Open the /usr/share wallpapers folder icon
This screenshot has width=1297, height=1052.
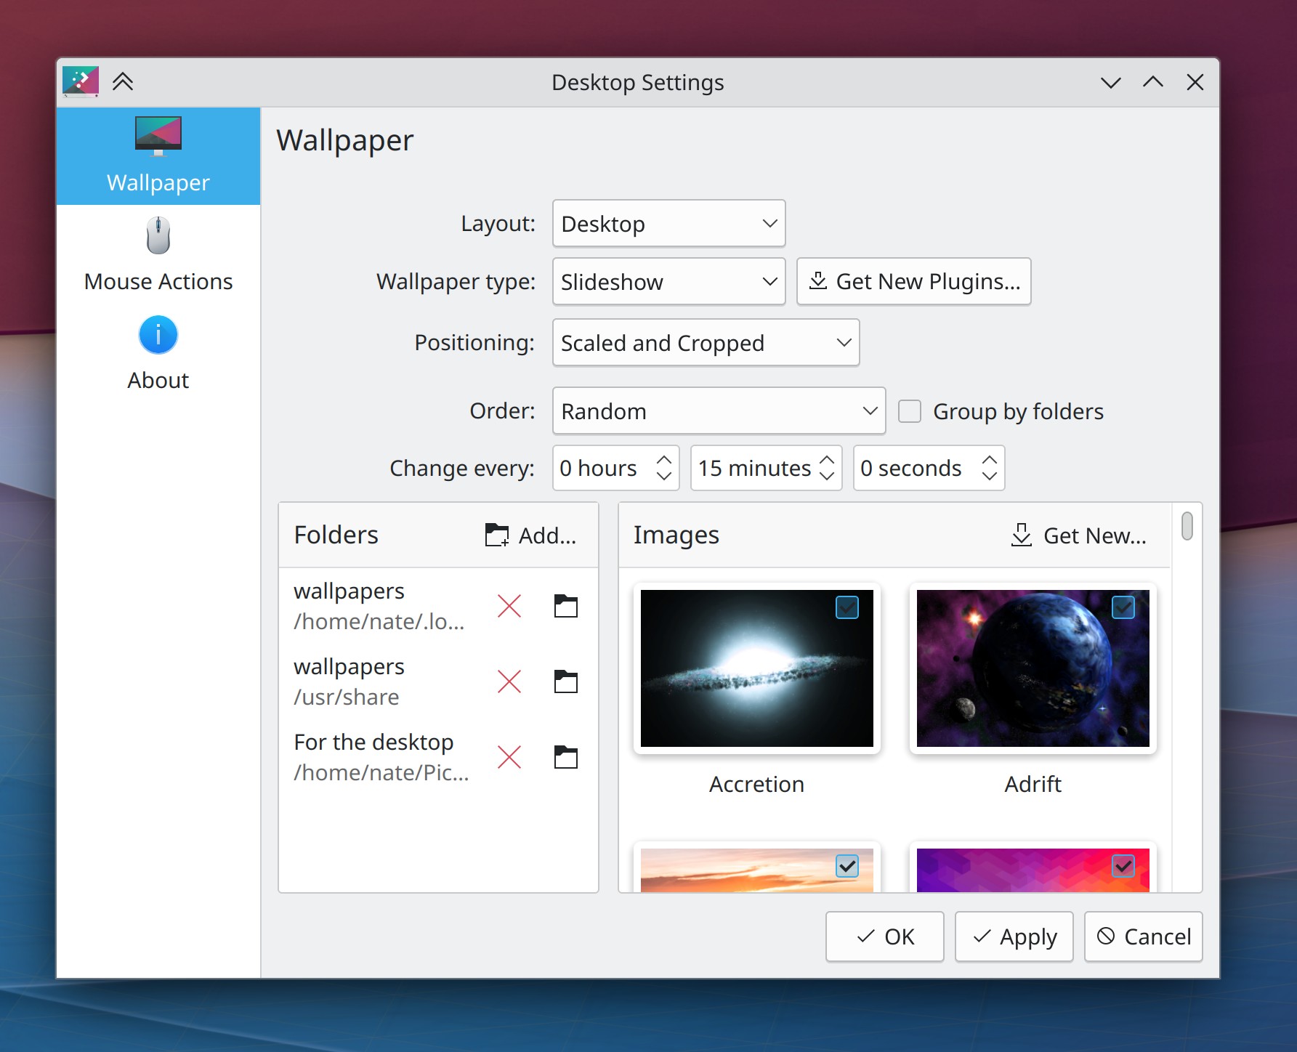tap(565, 681)
